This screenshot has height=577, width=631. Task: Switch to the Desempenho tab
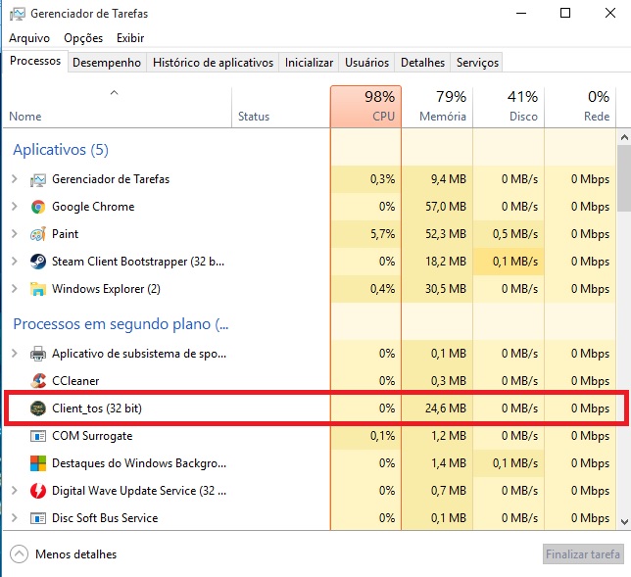click(108, 63)
